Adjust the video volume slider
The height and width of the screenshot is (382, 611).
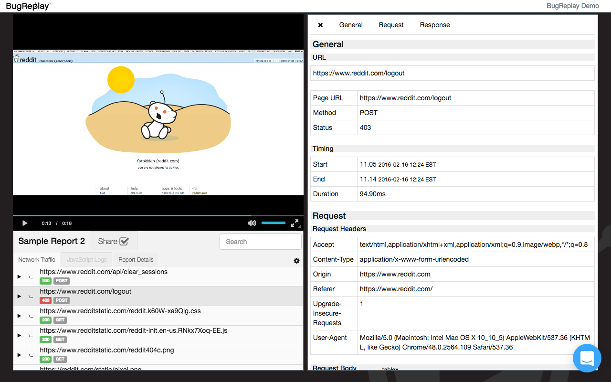click(x=273, y=223)
